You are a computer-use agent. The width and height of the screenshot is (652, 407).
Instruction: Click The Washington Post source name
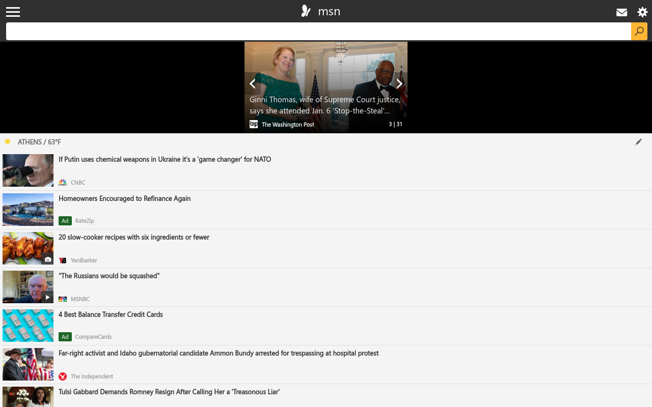tap(288, 124)
